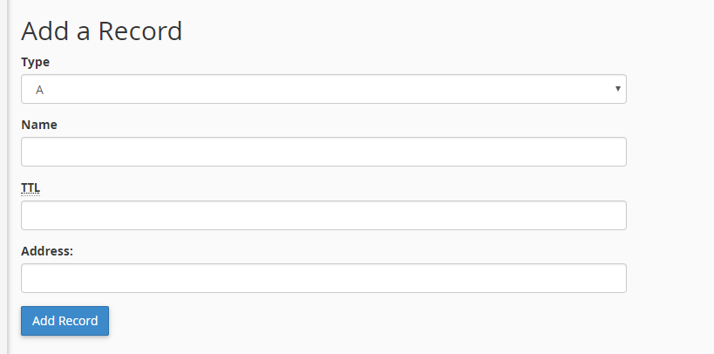Click the selected "A" record type value
The image size is (714, 354).
[x=40, y=90]
